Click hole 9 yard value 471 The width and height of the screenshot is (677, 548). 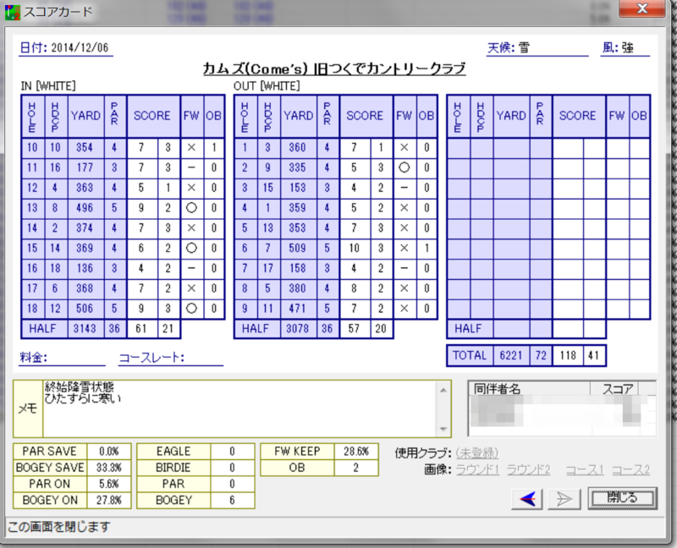[x=298, y=309]
